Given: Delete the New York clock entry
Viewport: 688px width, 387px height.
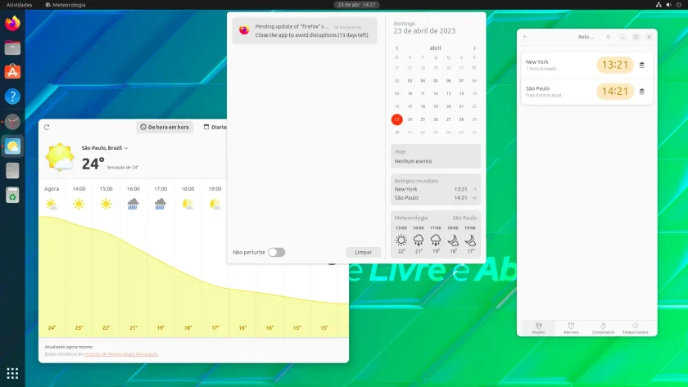Looking at the screenshot, I should 641,65.
